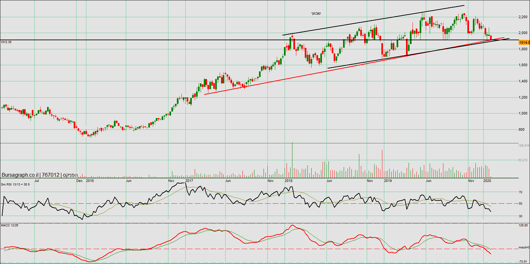Click the 50 level on RSI axis
Viewport: 530px width, 264px height.
(x=521, y=204)
